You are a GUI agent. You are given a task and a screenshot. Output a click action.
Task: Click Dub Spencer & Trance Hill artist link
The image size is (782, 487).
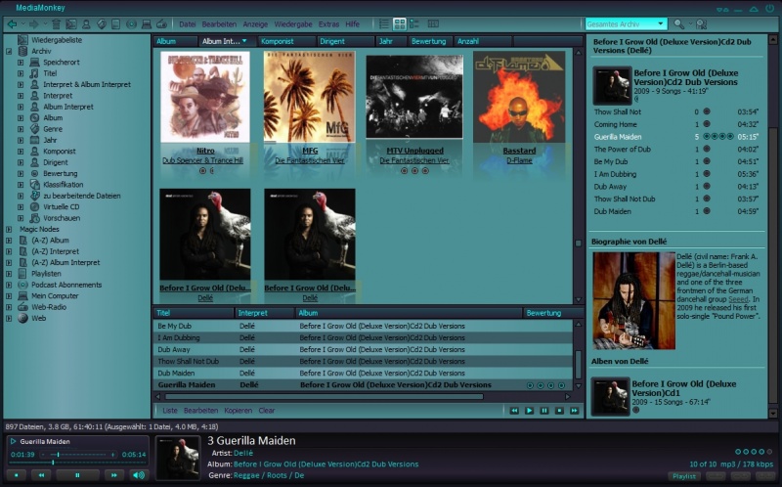[202, 160]
